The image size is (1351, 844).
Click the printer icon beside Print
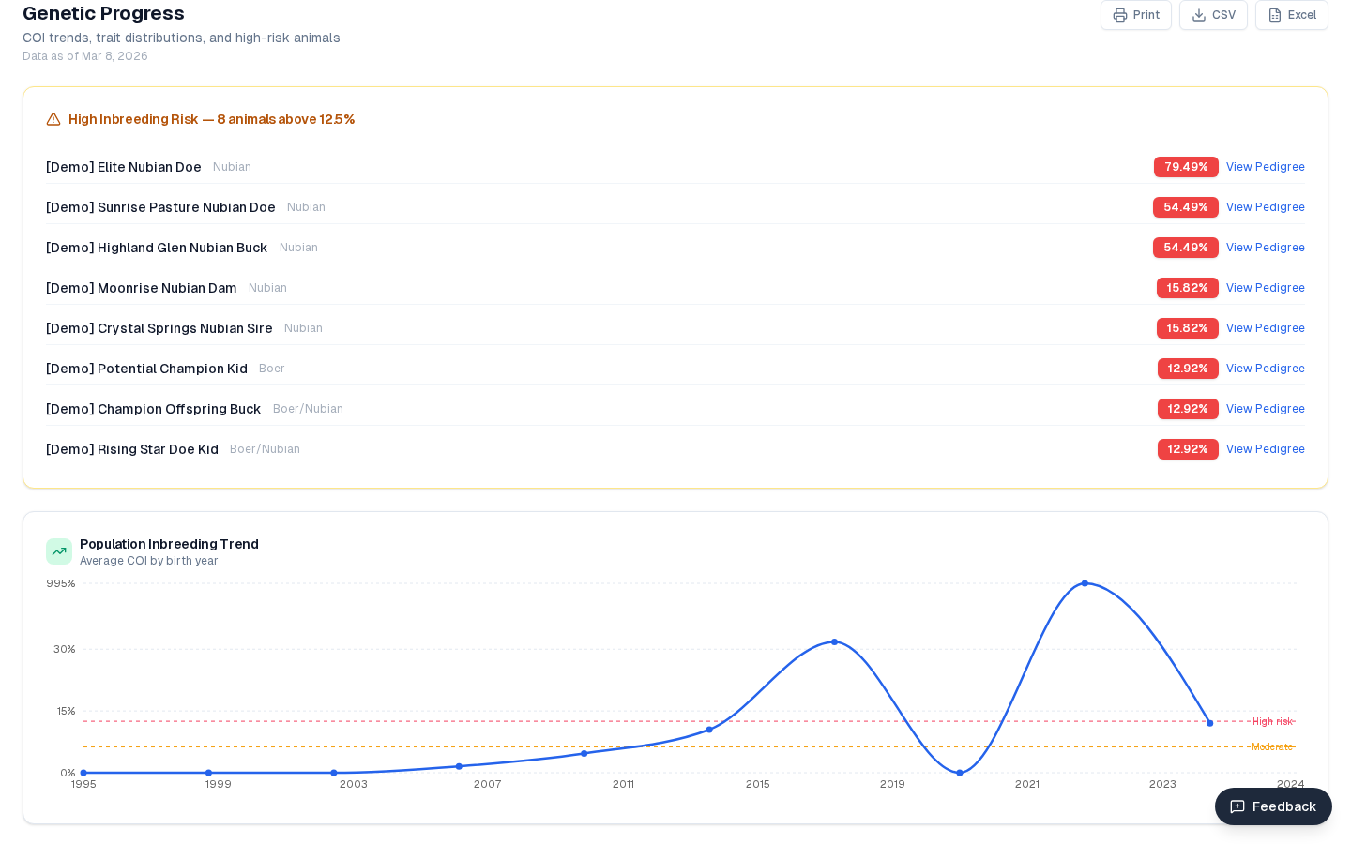point(1120,15)
